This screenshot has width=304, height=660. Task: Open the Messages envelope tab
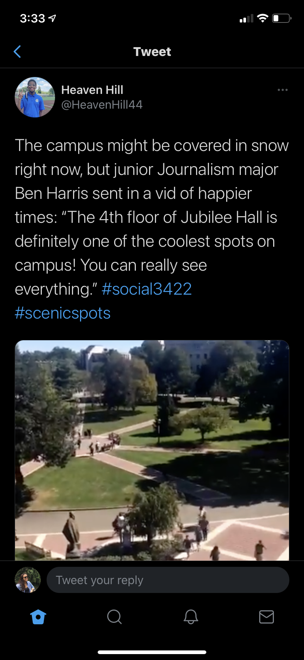266,617
